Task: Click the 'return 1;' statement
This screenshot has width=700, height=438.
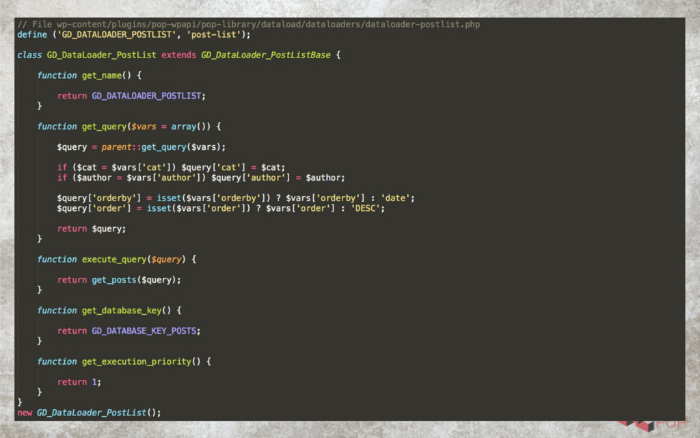Action: 79,382
